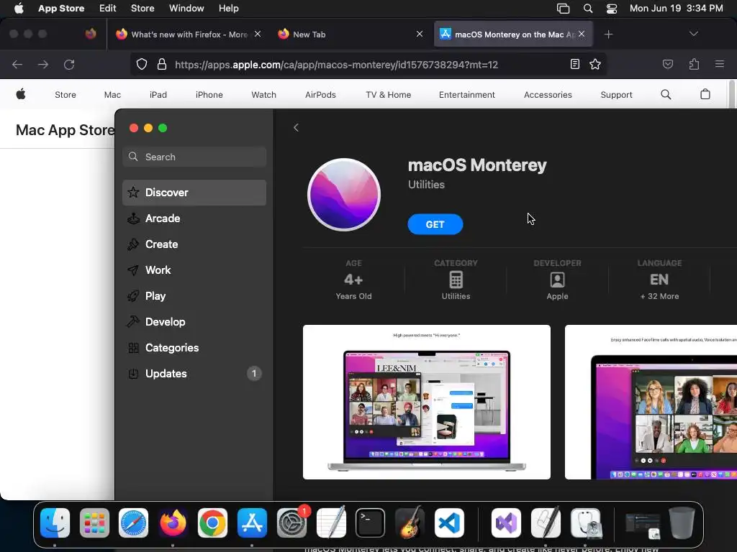Bookmark this page with star icon
This screenshot has width=737, height=552.
(595, 64)
